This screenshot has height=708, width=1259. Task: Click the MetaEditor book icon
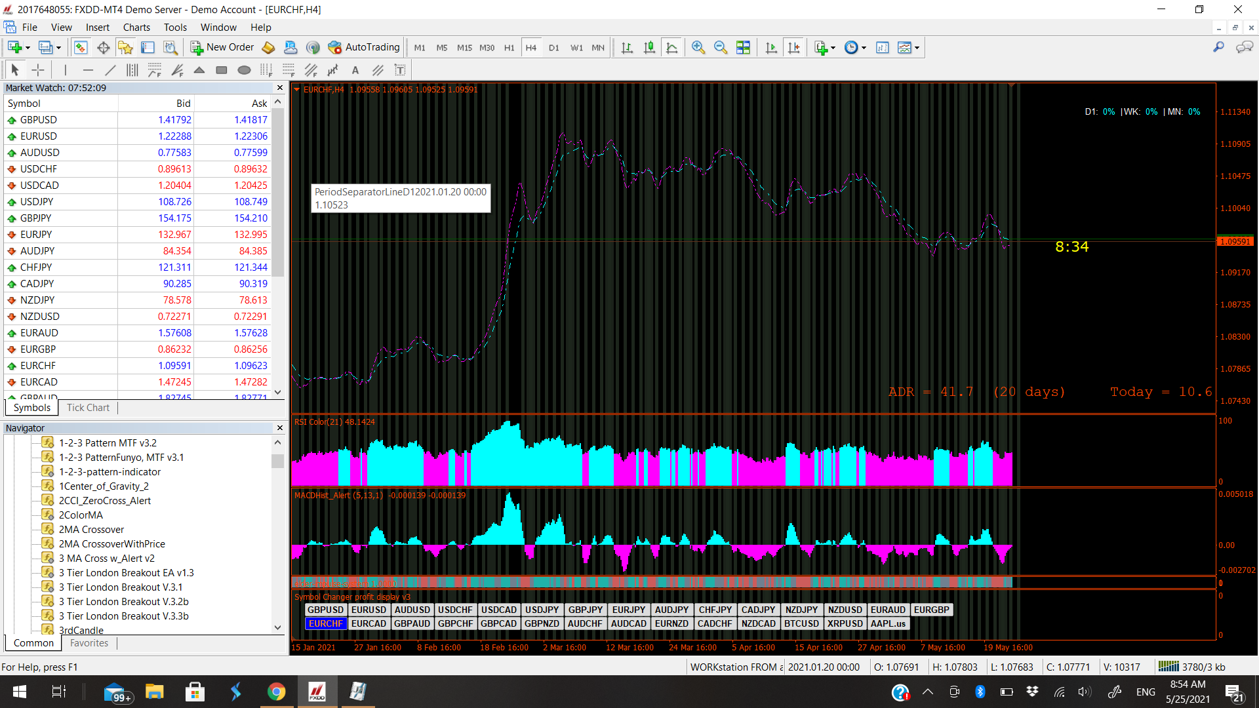coord(268,47)
